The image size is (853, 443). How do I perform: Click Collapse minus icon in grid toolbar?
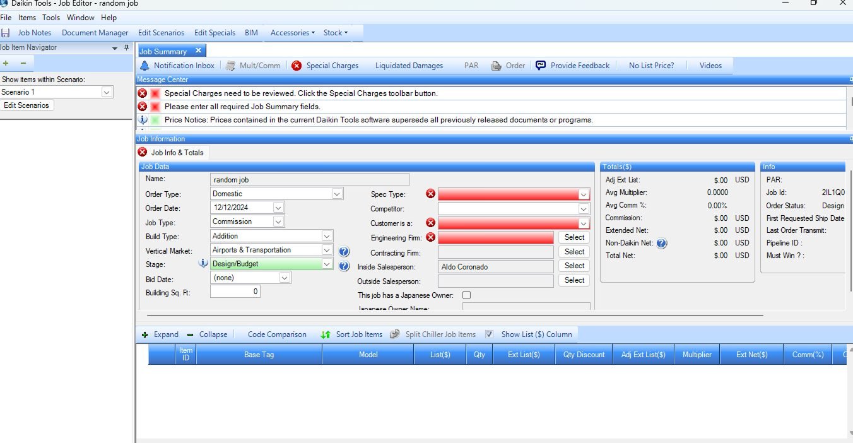pos(191,334)
